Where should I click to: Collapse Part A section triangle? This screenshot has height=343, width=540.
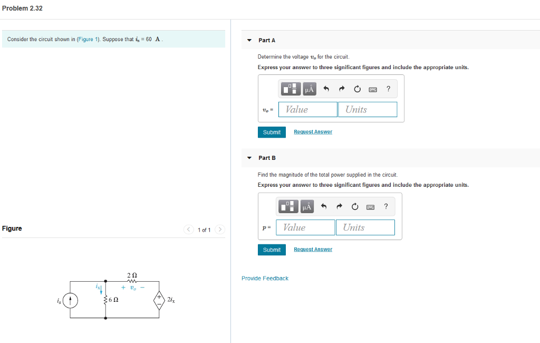(x=249, y=40)
